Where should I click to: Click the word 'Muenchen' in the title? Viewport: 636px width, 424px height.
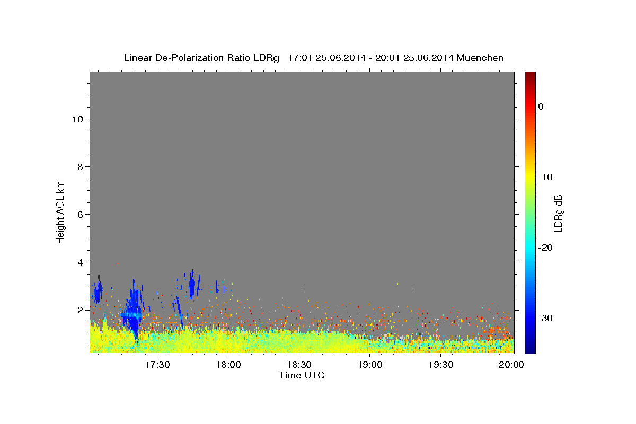[480, 58]
